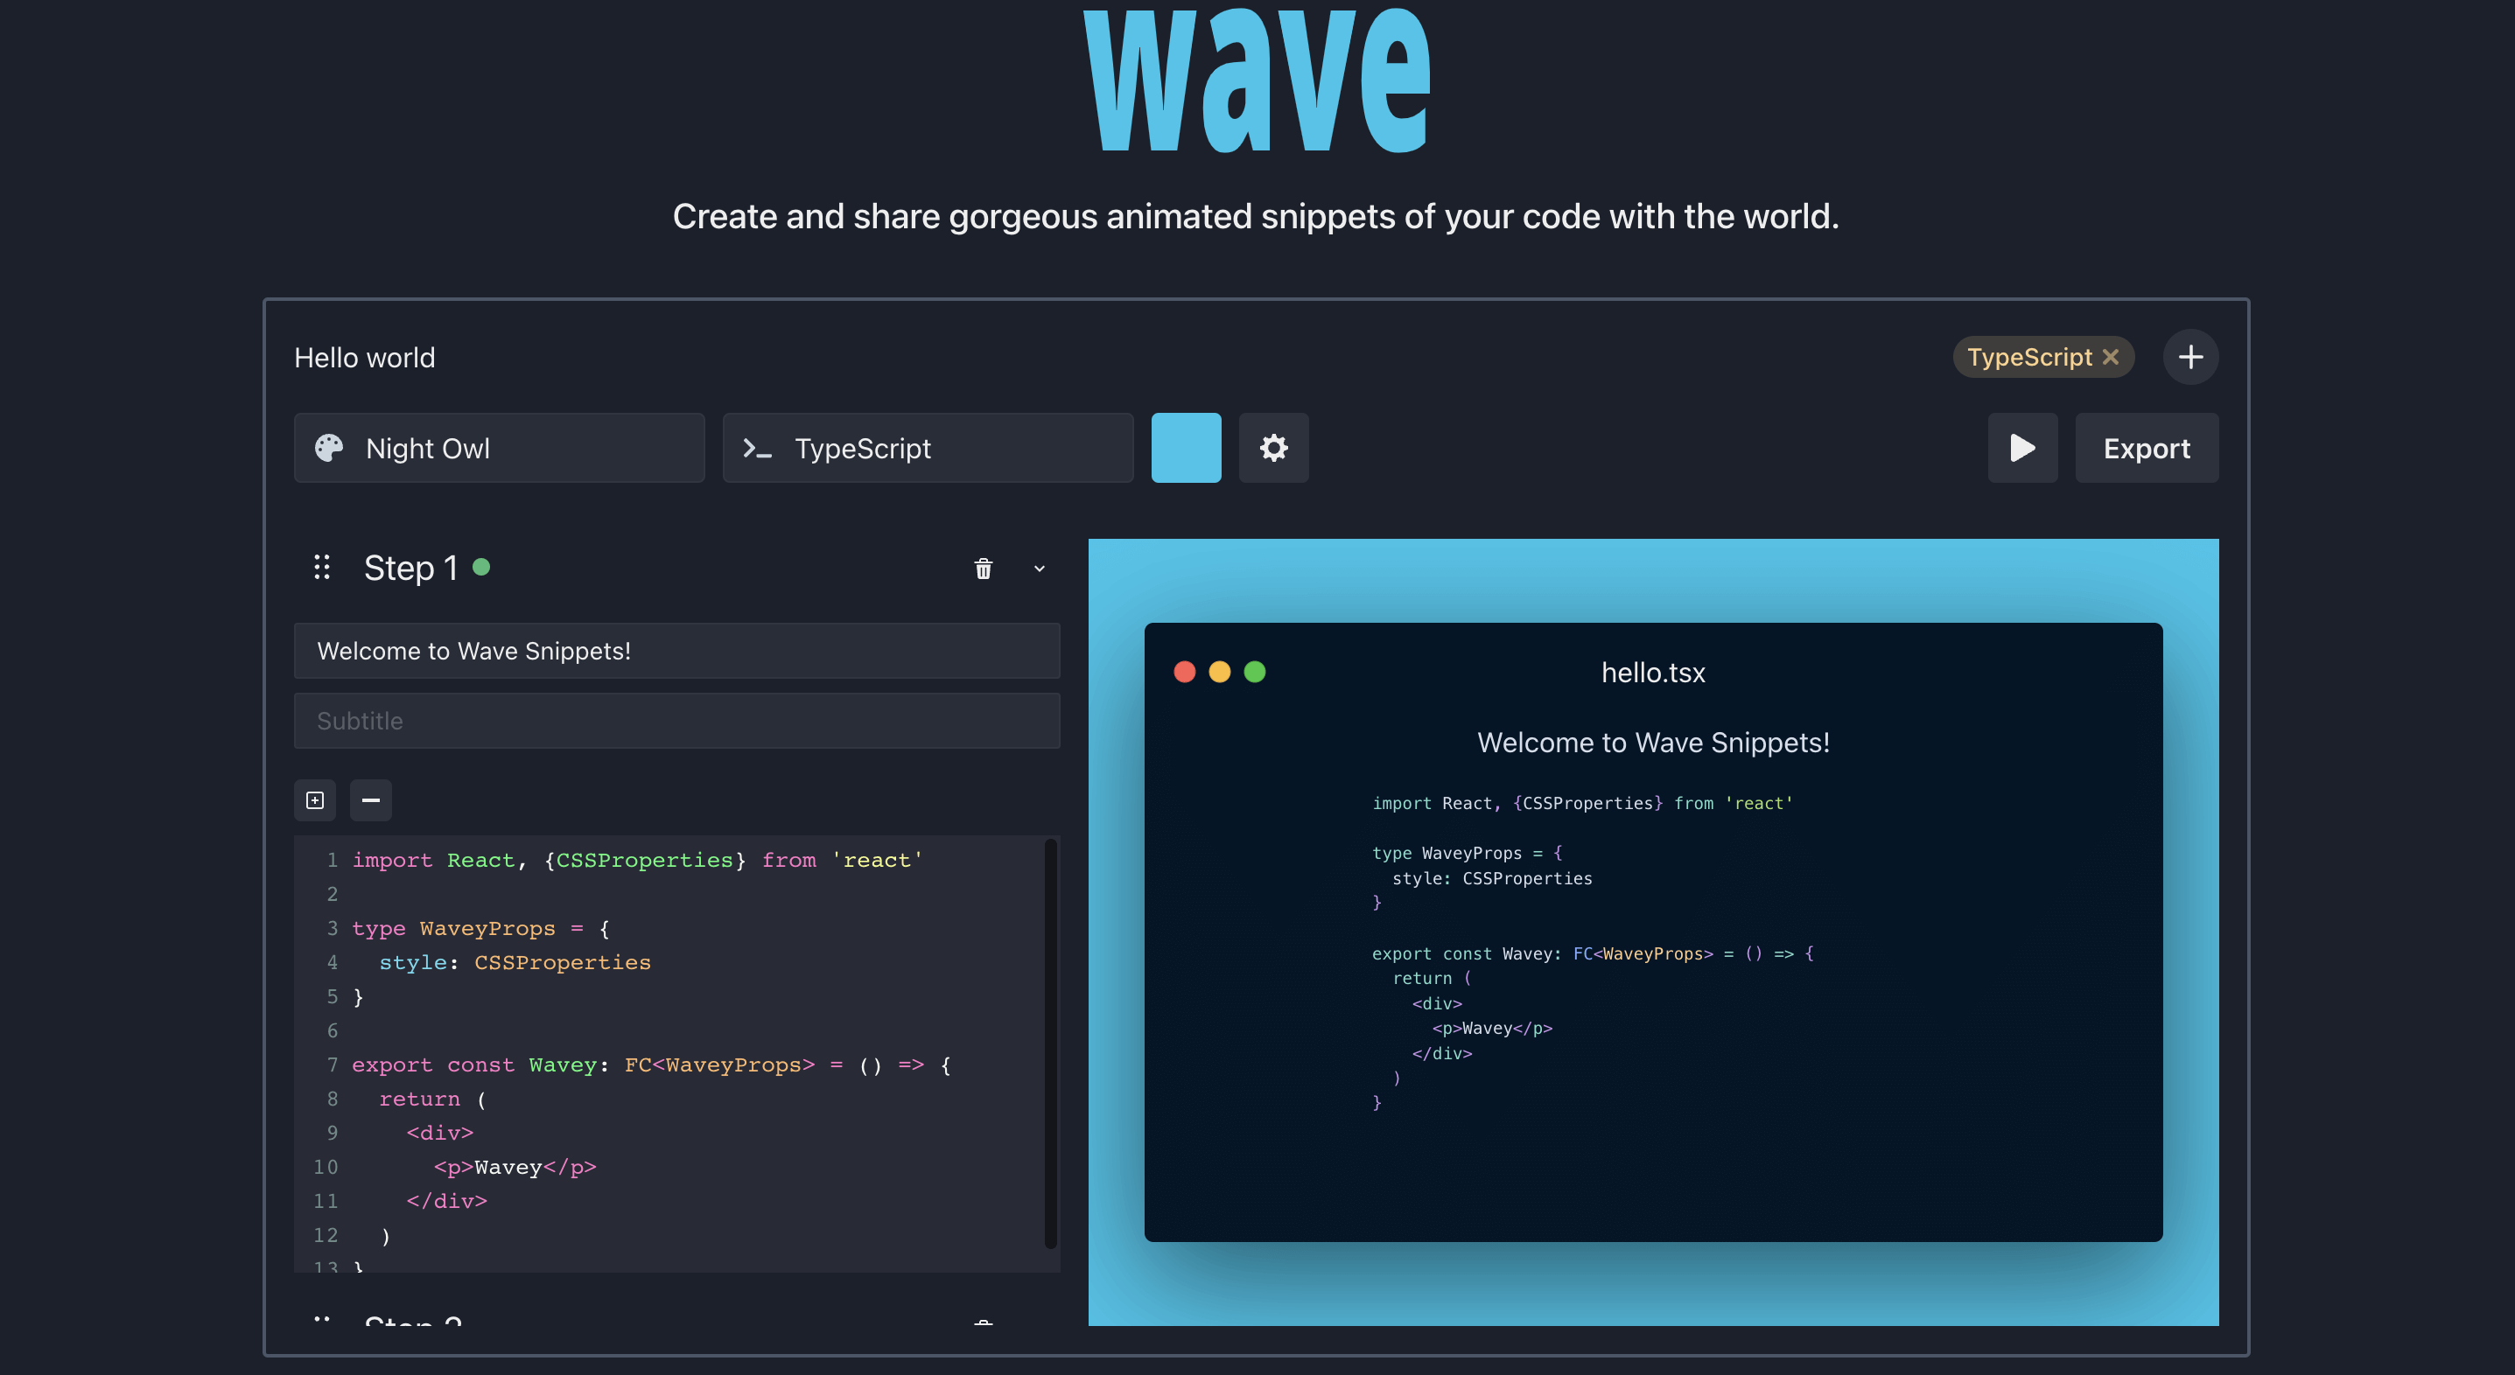Screen dimensions: 2515x1375
Task: Click the minus button above code editor
Action: coord(371,800)
